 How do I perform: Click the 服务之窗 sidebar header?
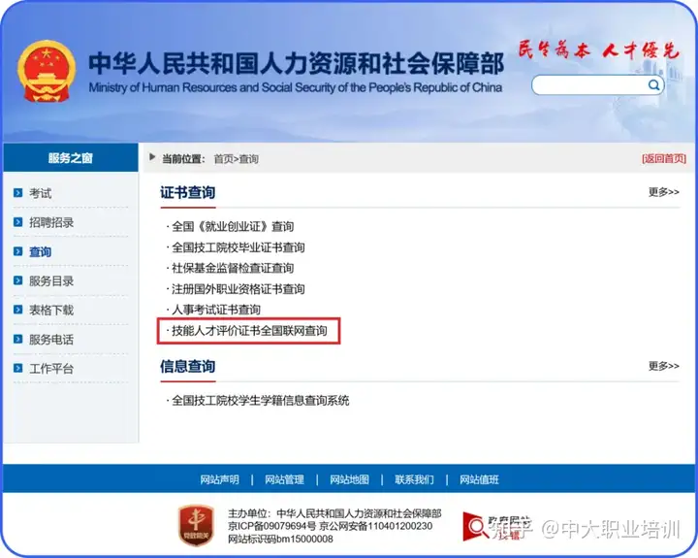click(71, 158)
